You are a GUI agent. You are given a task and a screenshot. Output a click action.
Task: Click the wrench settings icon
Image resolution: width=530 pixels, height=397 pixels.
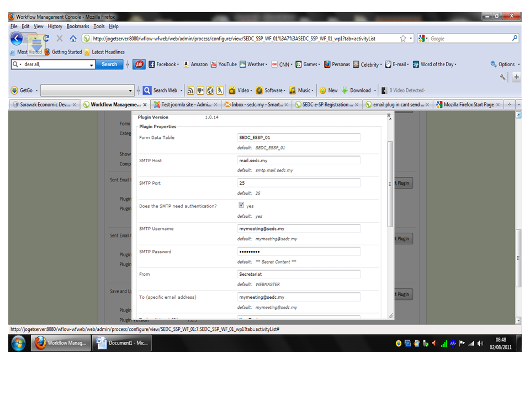(x=502, y=78)
